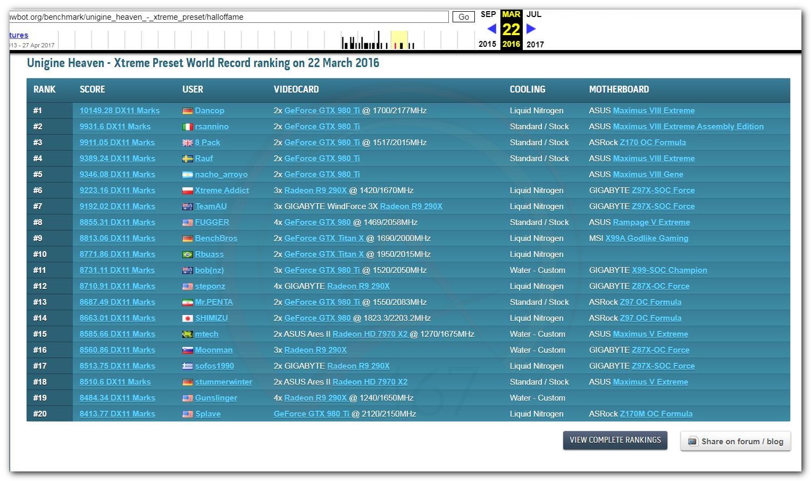Click the Australian flag next to TeamAU
811x481 pixels.
click(x=187, y=206)
